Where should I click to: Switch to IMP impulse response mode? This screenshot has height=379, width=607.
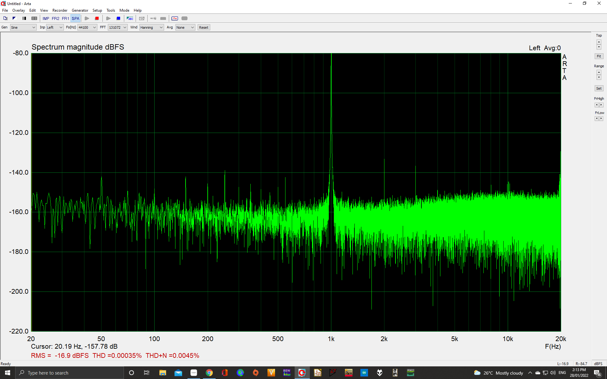46,18
